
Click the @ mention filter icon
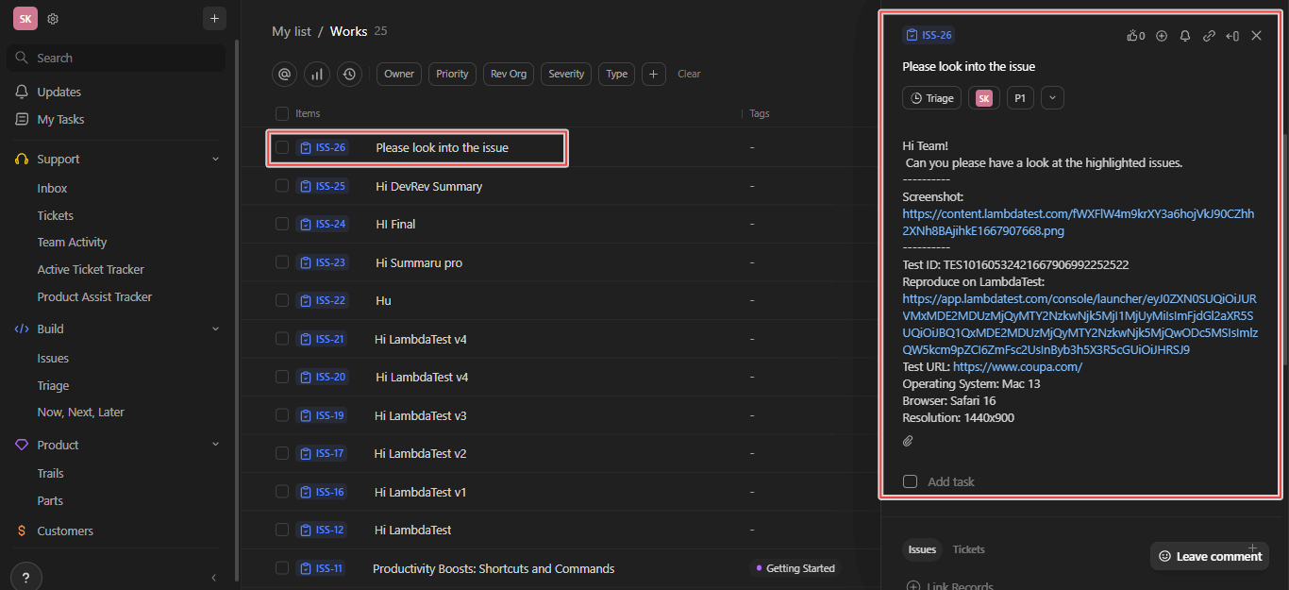coord(284,74)
